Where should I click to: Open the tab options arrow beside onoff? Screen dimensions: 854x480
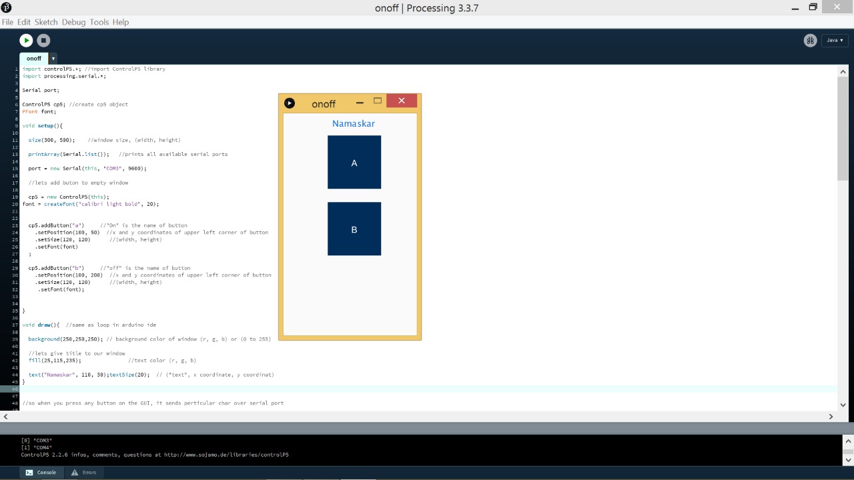[53, 59]
